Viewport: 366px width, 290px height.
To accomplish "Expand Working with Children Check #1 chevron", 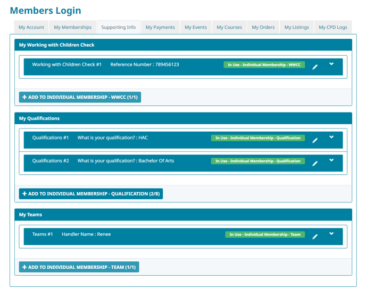I will [x=331, y=64].
